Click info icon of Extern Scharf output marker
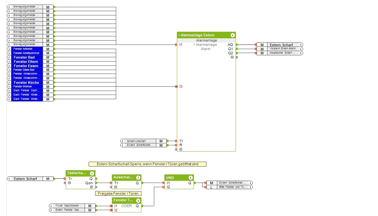378x216 pixels. (x=301, y=45)
